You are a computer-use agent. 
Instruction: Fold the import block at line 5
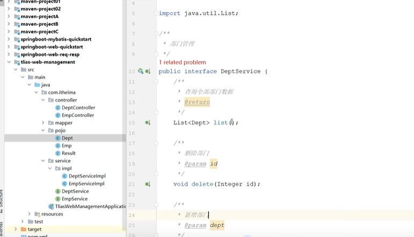(156, 13)
